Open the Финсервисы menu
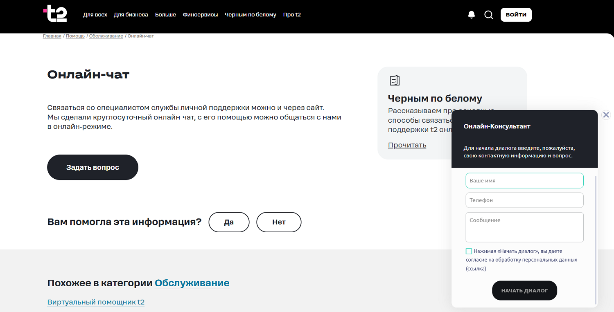Screen dimensions: 614x312 click(200, 15)
